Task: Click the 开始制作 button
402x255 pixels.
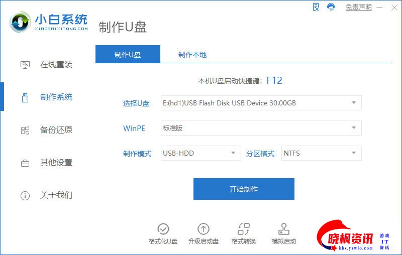Action: [244, 189]
